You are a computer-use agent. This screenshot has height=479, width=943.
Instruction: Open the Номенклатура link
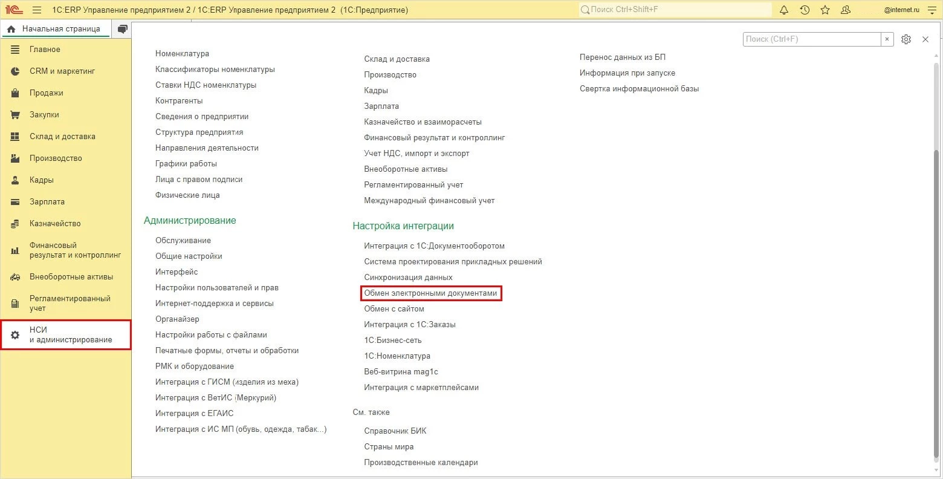click(x=182, y=54)
